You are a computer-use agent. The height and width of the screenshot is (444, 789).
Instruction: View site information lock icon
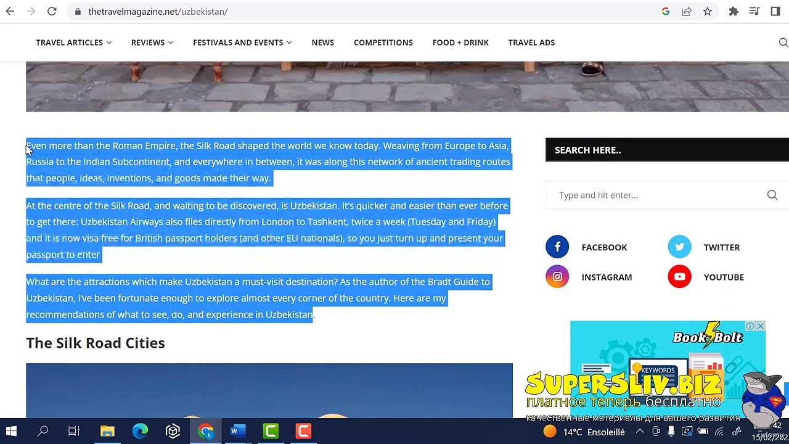[x=77, y=11]
